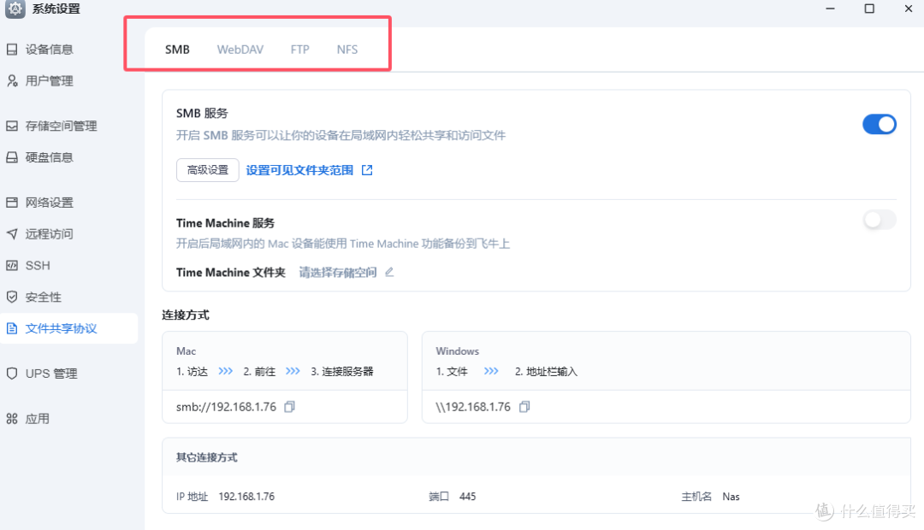Viewport: 924px width, 530px height.
Task: Click the \\192.168.1.76 address text
Action: tap(473, 407)
